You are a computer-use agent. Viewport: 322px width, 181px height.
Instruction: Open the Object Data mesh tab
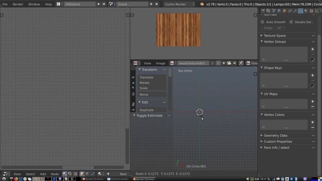(300, 11)
